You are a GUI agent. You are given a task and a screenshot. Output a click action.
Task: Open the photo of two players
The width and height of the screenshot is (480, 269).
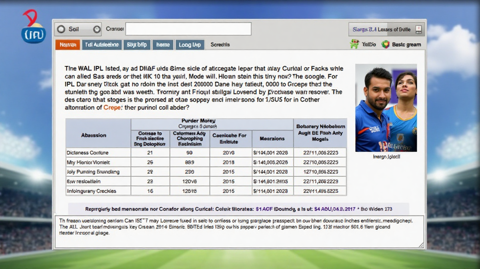(x=386, y=108)
